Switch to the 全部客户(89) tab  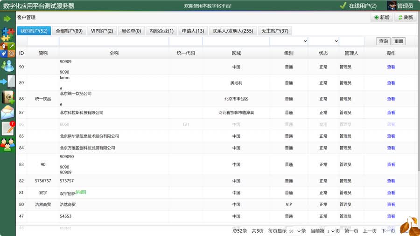(69, 31)
